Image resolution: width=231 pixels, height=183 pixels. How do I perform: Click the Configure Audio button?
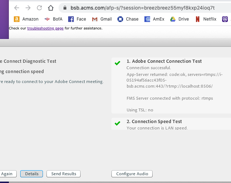coord(132,174)
